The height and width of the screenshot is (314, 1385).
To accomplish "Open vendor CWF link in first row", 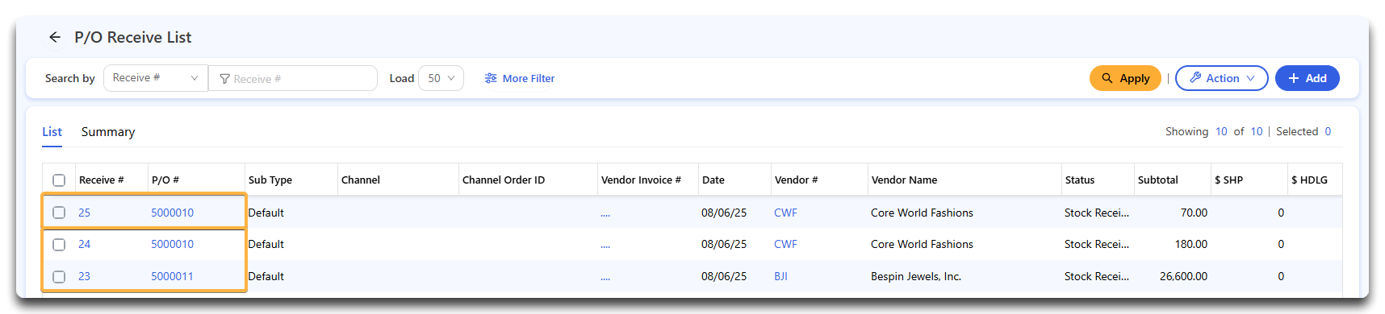I will coord(785,213).
